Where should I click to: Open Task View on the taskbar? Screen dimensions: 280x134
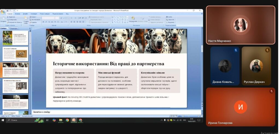click(x=47, y=120)
